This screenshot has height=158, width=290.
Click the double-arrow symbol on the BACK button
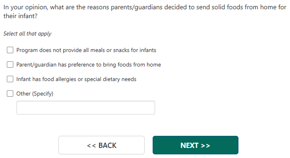point(91,146)
